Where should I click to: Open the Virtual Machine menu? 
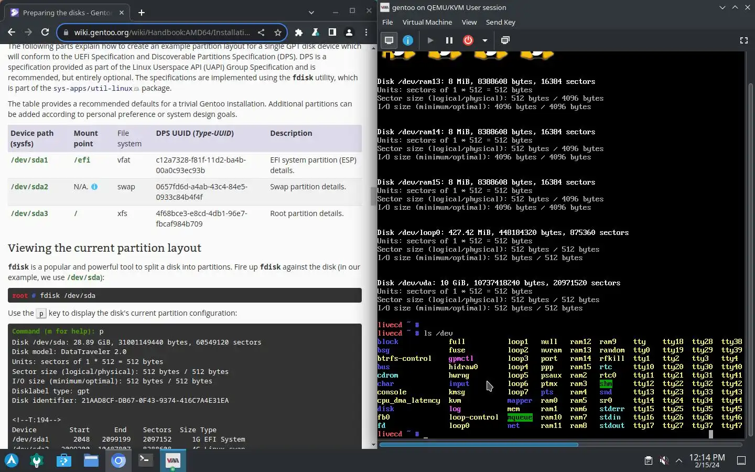[x=427, y=22]
